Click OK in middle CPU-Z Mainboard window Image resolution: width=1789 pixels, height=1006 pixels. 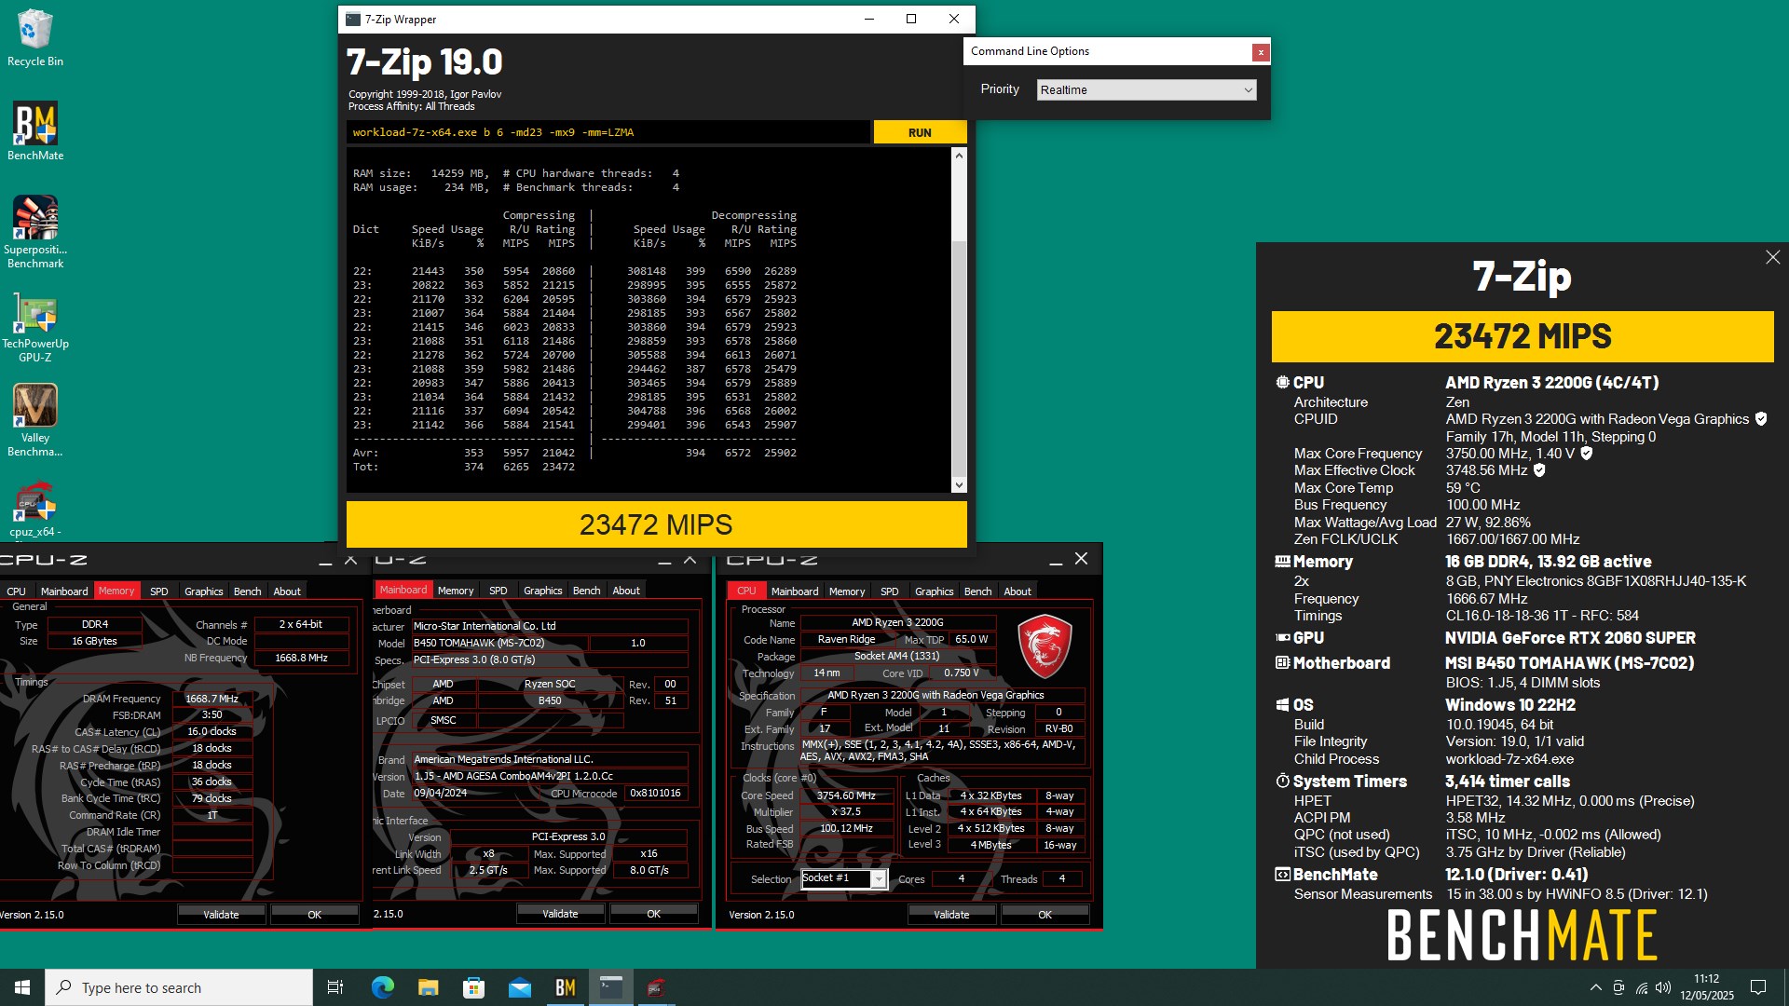(654, 914)
